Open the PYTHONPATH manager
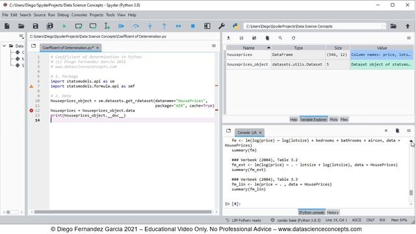This screenshot has height=234, width=416. tap(235, 26)
